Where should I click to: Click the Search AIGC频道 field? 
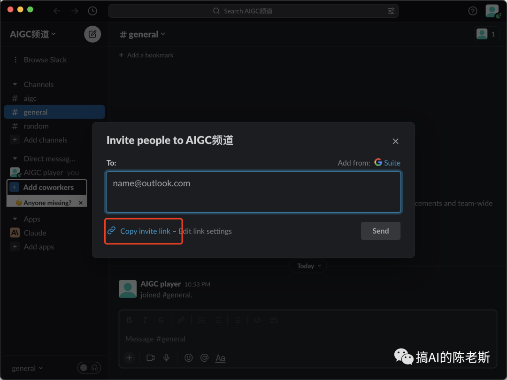pos(253,11)
